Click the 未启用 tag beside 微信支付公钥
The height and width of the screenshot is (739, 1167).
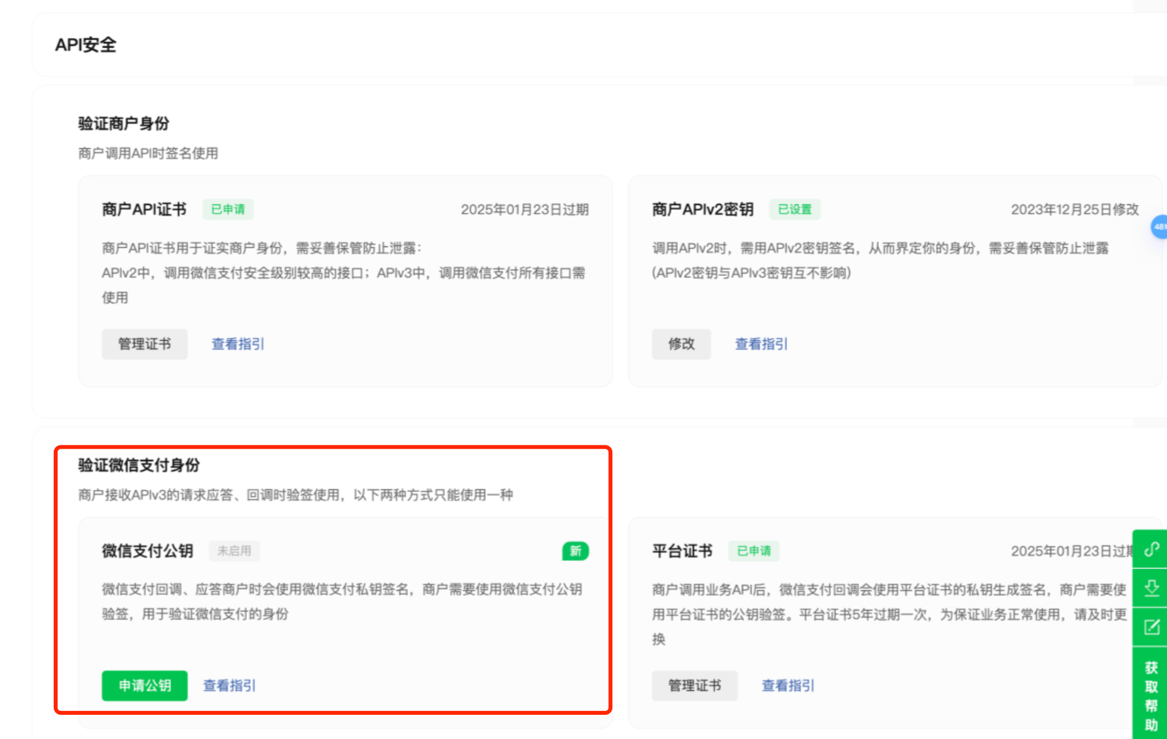(x=234, y=551)
